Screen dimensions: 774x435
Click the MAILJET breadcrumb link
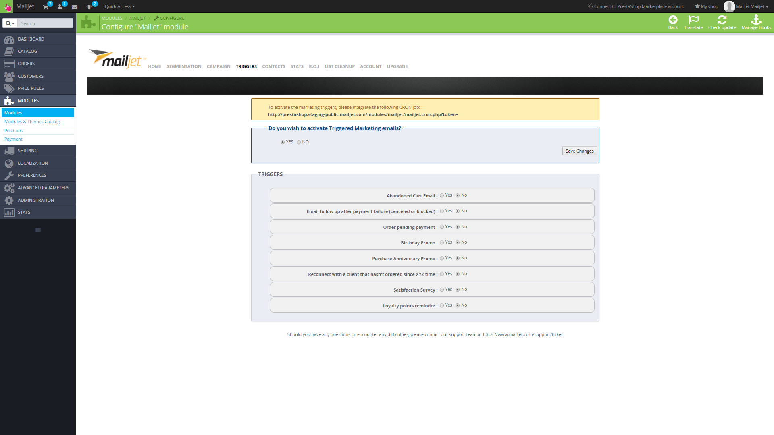click(x=137, y=18)
